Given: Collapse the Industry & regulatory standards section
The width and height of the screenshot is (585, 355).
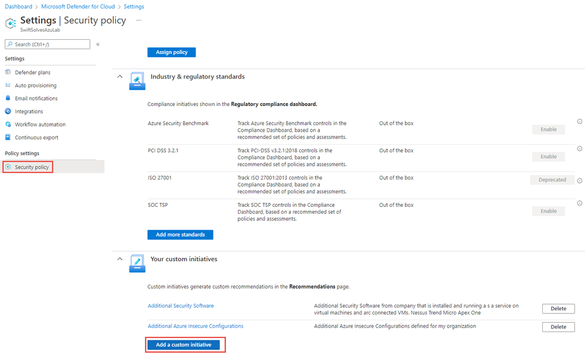Looking at the screenshot, I should pyautogui.click(x=120, y=77).
